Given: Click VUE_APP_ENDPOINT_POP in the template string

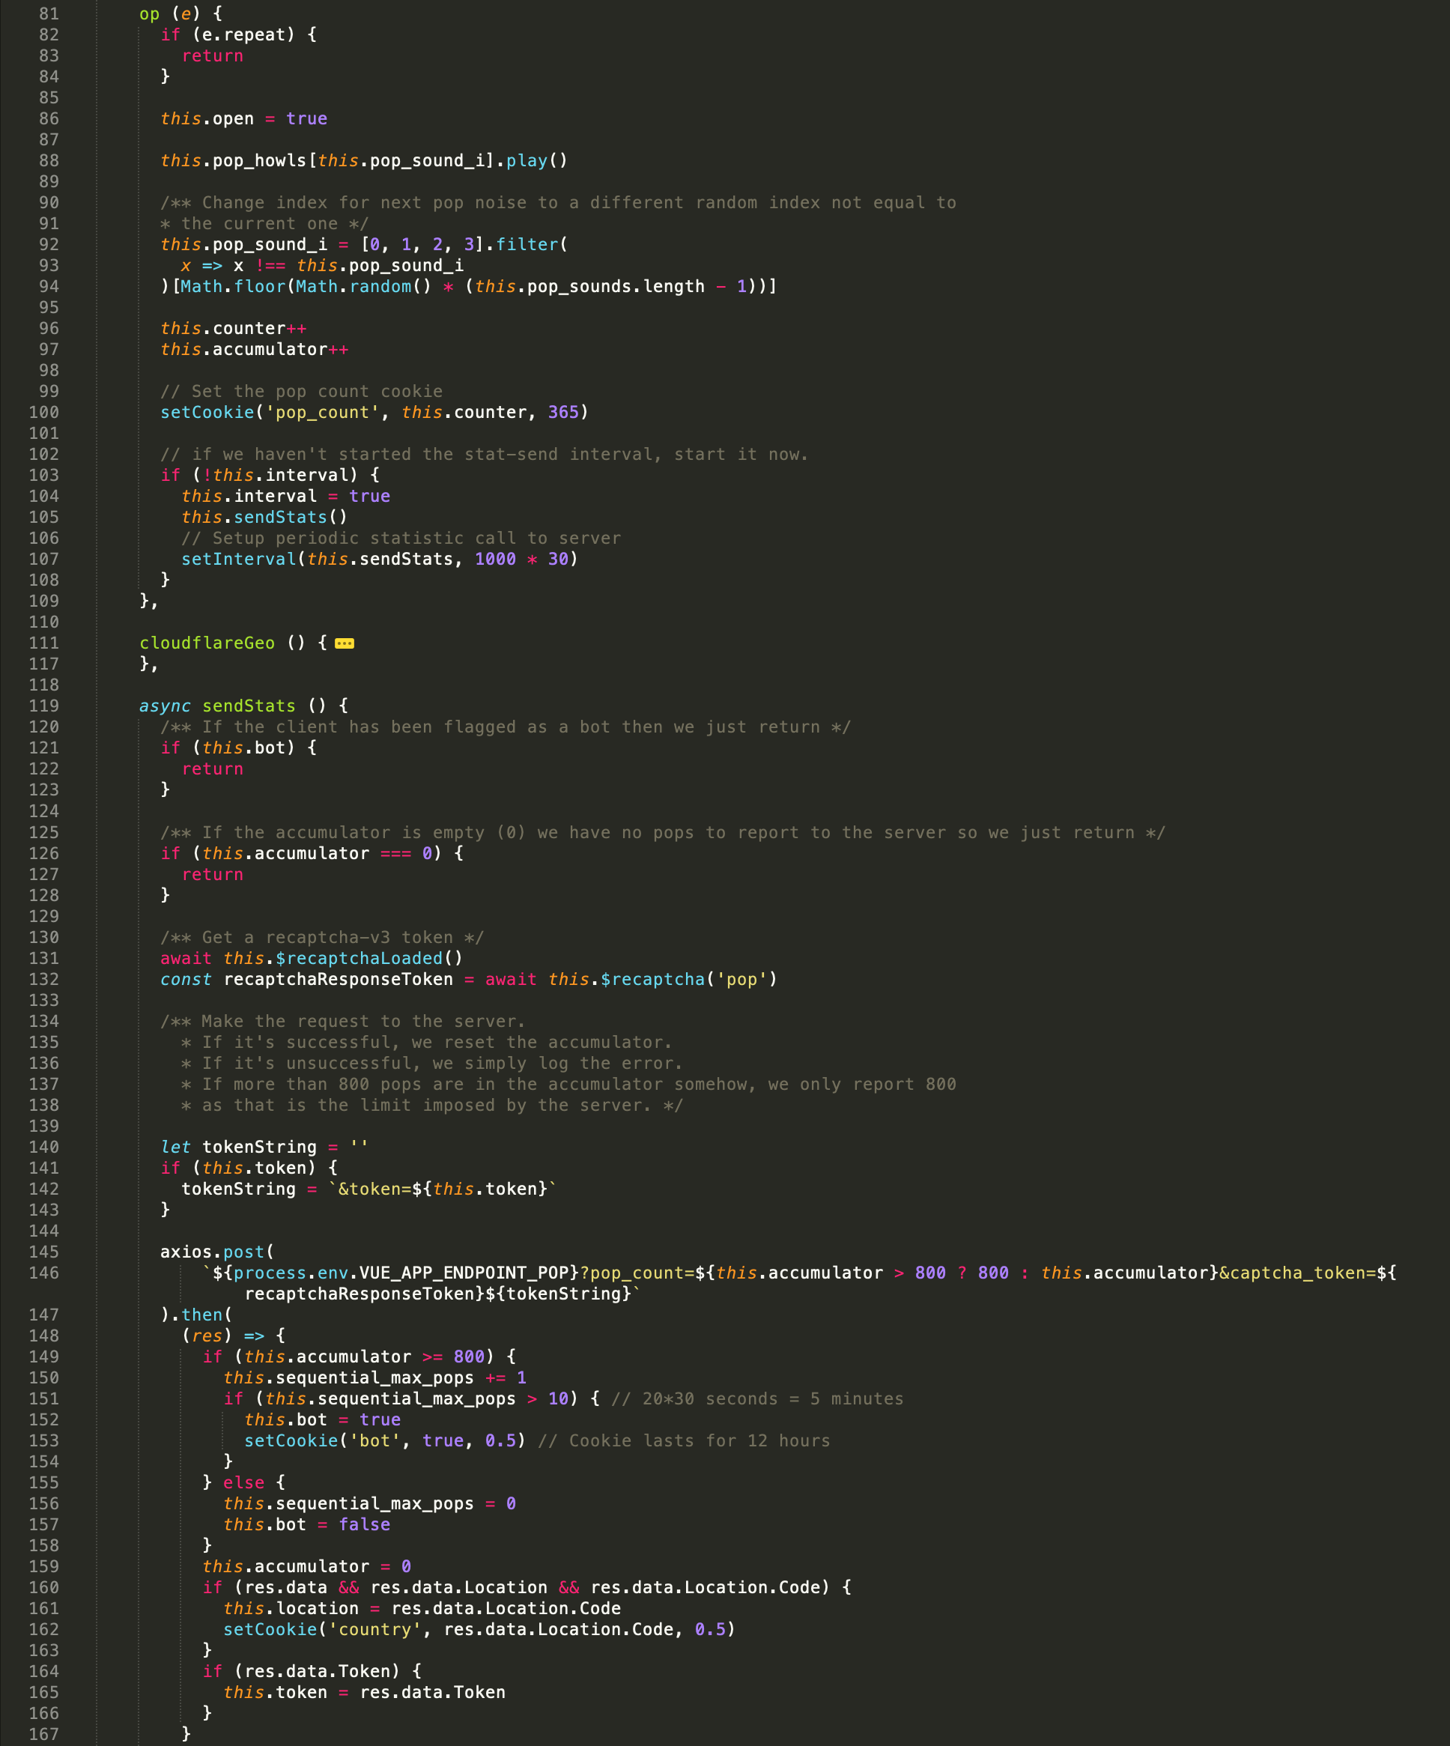Looking at the screenshot, I should [464, 1272].
